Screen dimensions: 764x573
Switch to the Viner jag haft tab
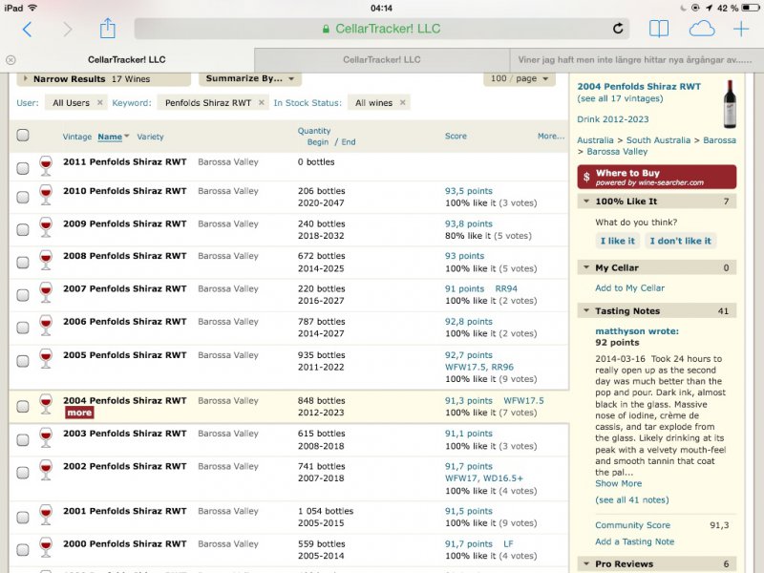pos(636,60)
